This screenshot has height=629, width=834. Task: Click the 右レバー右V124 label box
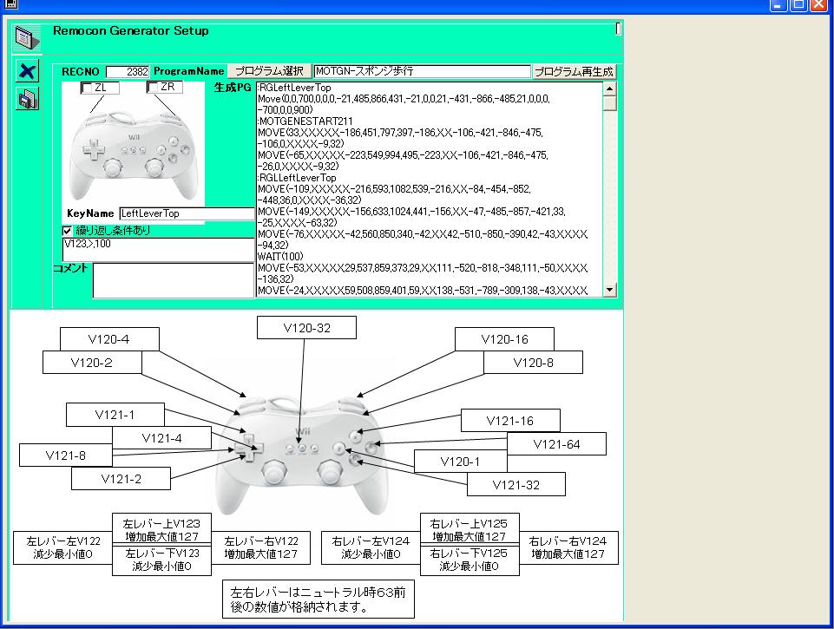(568, 547)
